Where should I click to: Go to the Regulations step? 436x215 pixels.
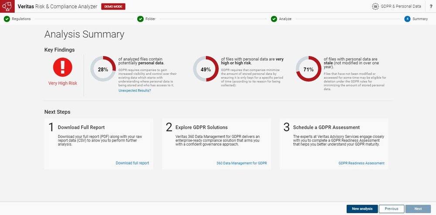(x=21, y=19)
